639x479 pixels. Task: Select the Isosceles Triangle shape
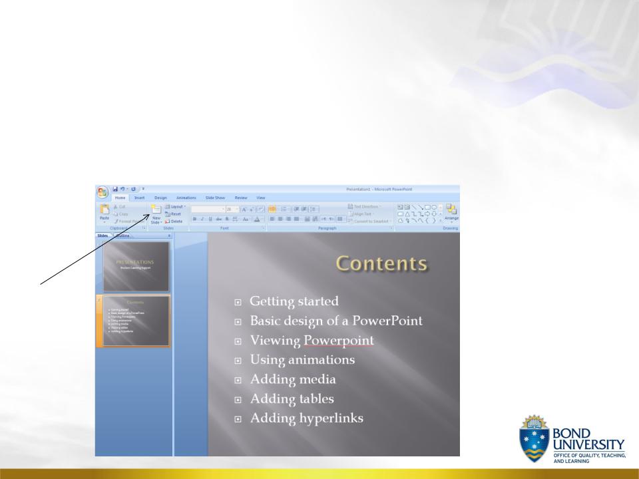click(x=407, y=214)
